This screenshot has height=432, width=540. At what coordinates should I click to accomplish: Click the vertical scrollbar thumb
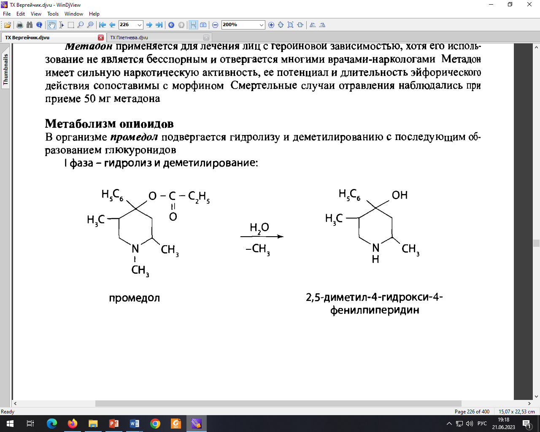(537, 243)
